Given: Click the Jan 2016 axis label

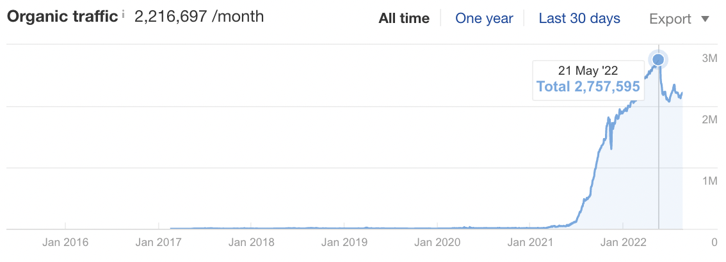Looking at the screenshot, I should pos(65,242).
